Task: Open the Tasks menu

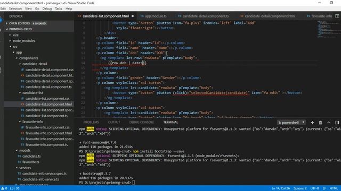Action: point(59,8)
